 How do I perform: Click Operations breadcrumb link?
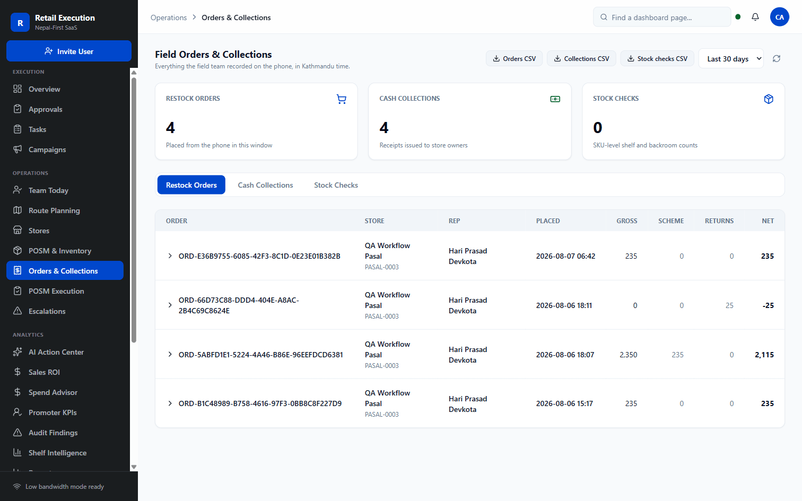[x=169, y=17]
